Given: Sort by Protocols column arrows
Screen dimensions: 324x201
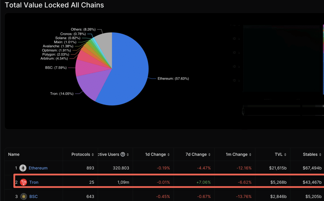Looking at the screenshot, I should pos(93,155).
